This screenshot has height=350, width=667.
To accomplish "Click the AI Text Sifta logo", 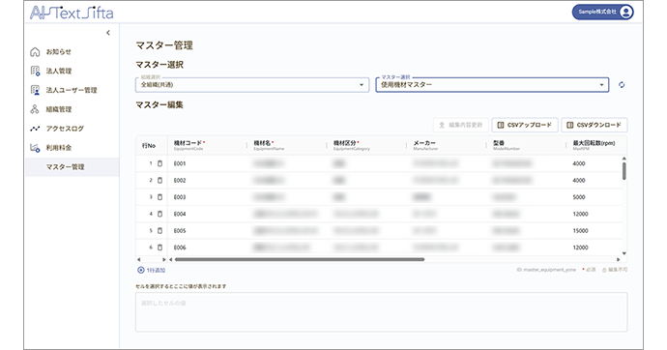I will pos(72,13).
